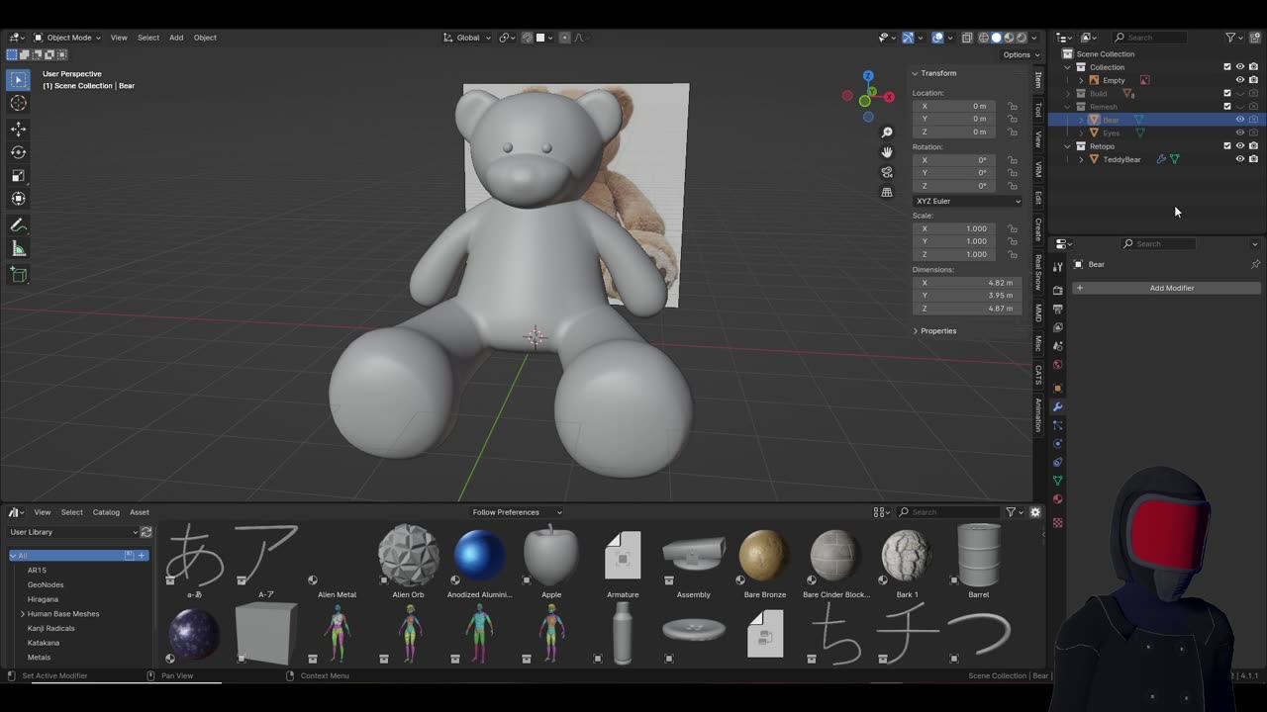Open the Add menu in the viewport

[x=176, y=38]
